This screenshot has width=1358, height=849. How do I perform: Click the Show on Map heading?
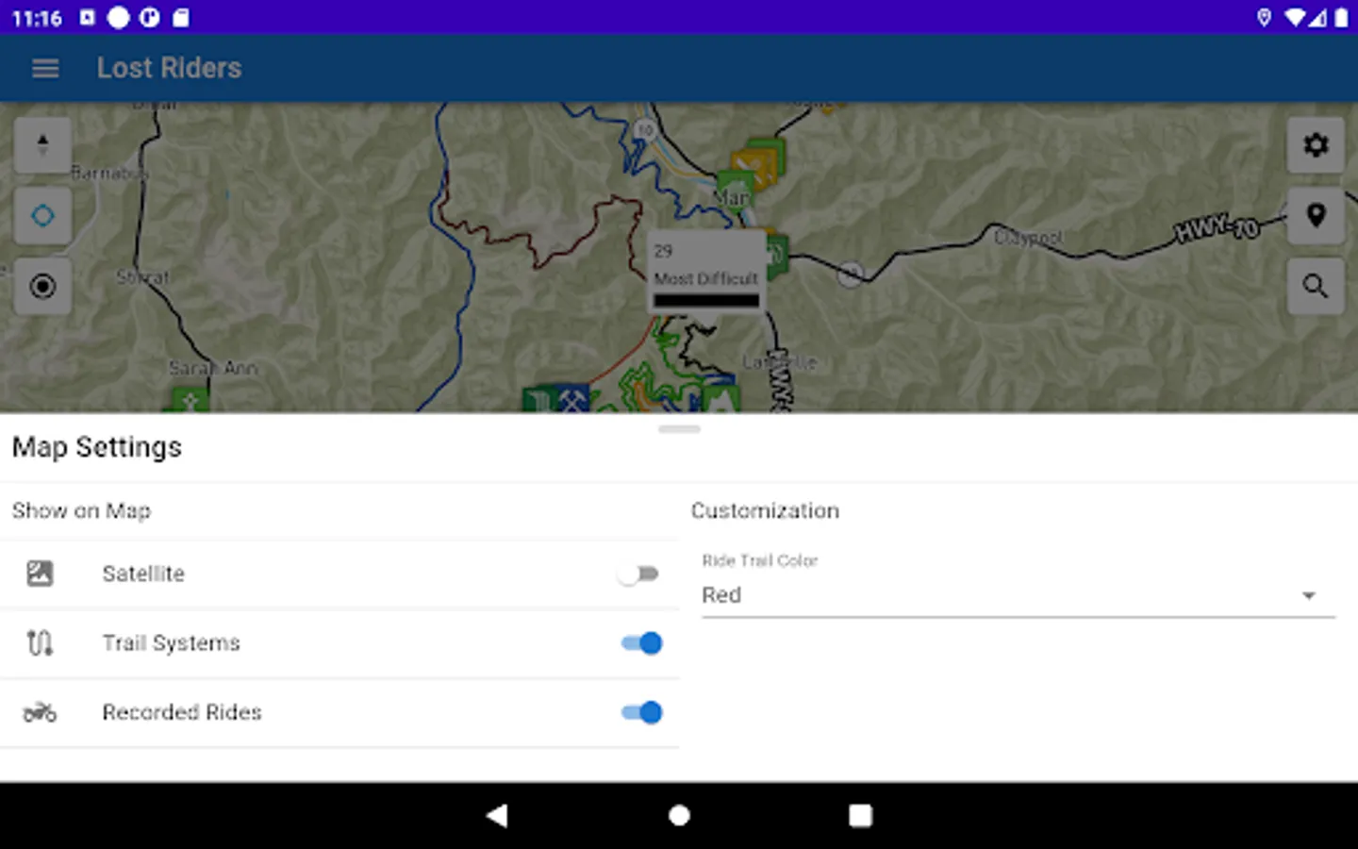point(81,510)
